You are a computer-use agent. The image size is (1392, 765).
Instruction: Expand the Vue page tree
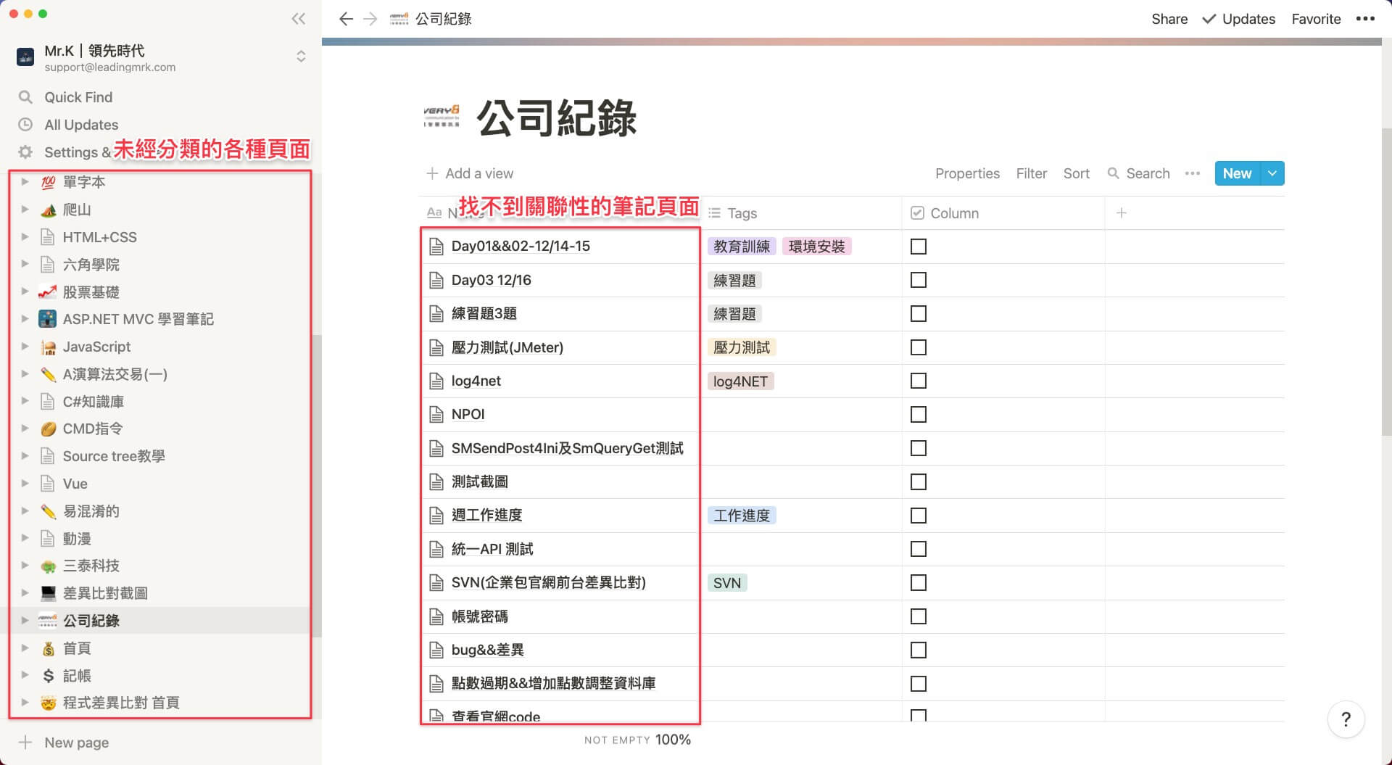coord(25,483)
